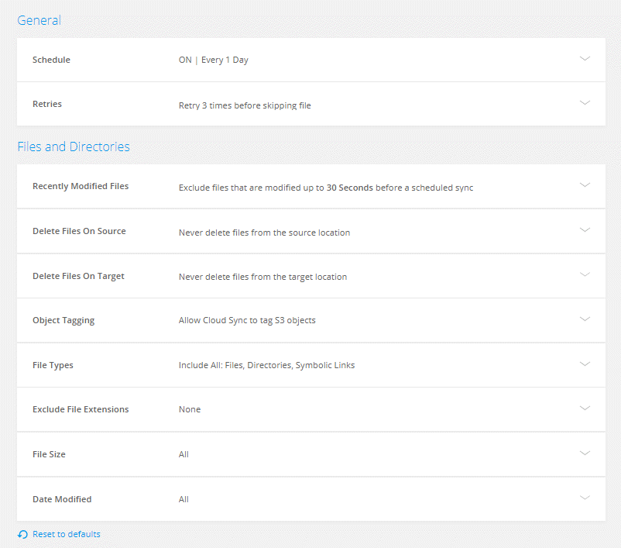Expand the Date Modified chevron
Viewport: 621px width, 548px height.
[585, 498]
